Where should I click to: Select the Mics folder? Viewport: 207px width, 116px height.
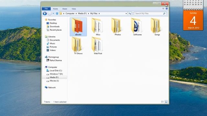[98, 27]
